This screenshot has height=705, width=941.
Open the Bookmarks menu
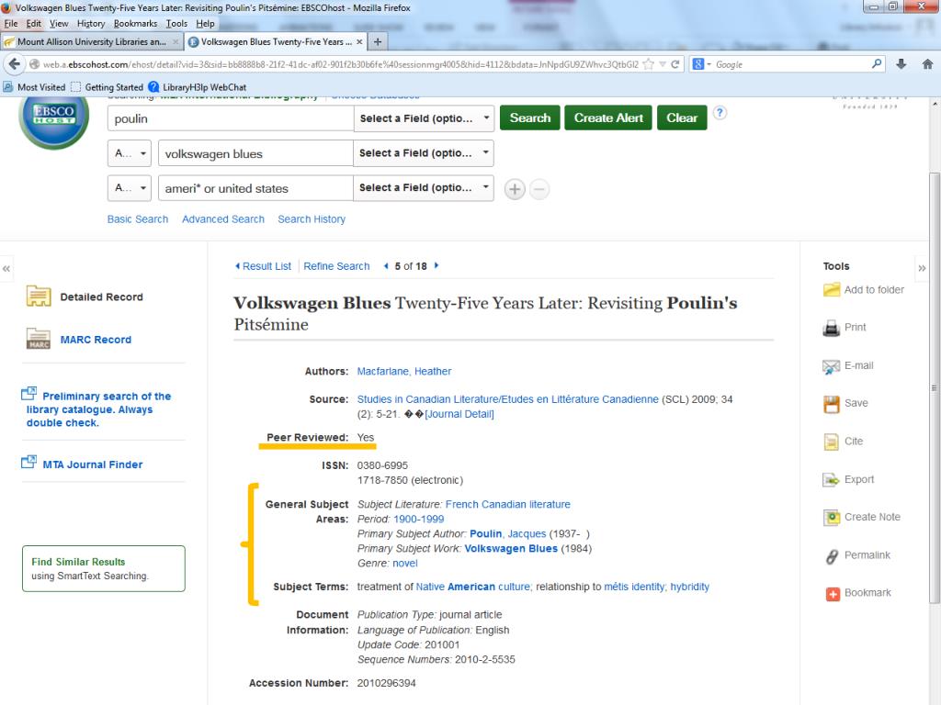coord(135,23)
